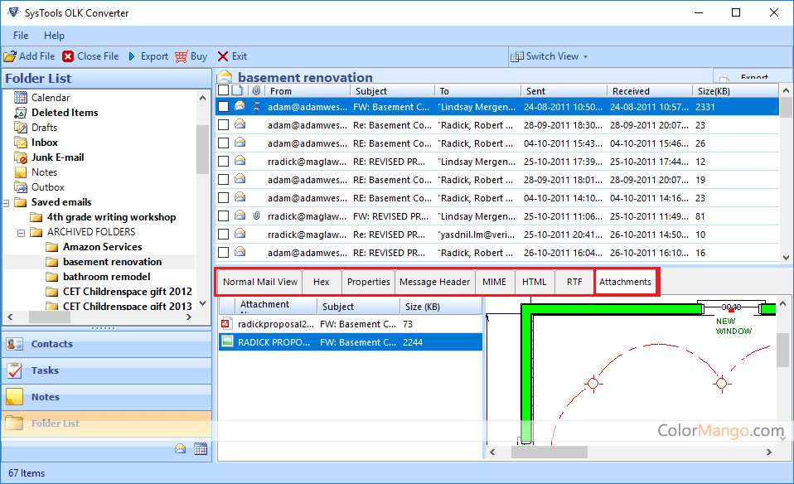Click the red Exit X icon

tap(223, 56)
